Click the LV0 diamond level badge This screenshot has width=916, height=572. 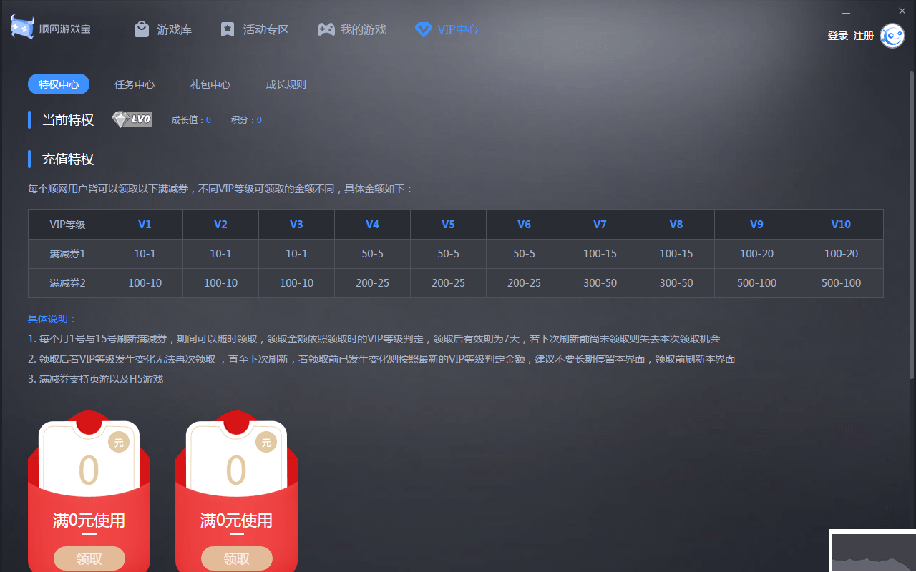click(131, 119)
